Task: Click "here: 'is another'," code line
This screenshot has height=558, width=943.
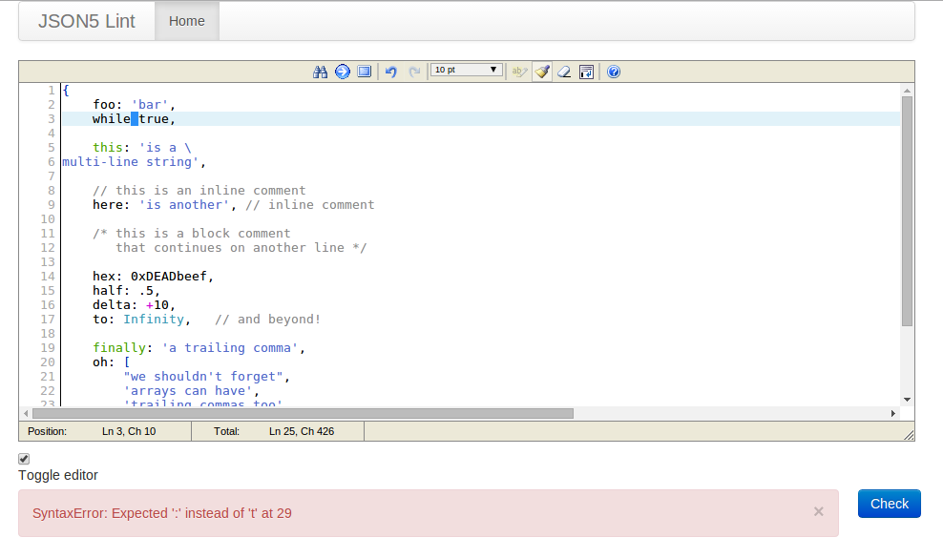Action: coord(164,205)
